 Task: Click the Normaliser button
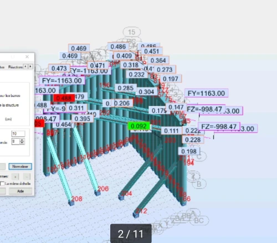20,167
